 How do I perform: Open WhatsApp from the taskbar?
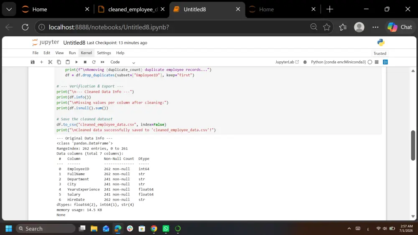[166, 229]
